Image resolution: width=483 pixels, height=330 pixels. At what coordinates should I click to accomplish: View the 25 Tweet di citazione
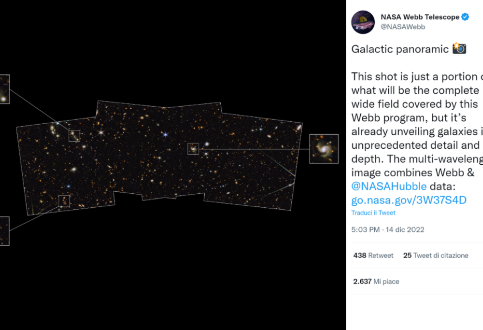click(436, 256)
